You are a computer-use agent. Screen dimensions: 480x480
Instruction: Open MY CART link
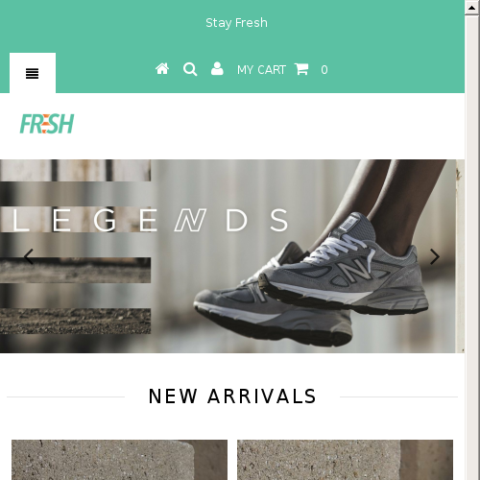(x=261, y=70)
